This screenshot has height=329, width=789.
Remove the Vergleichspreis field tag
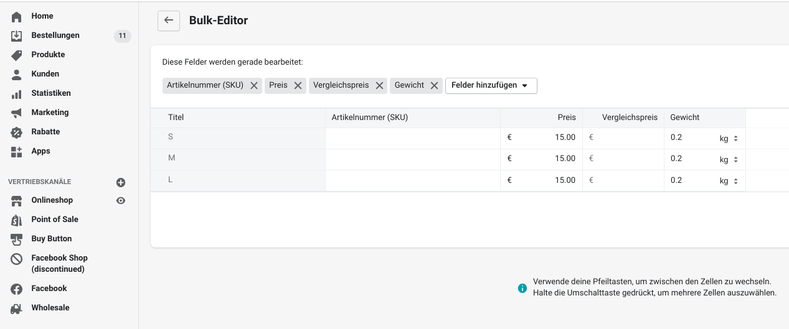click(x=379, y=86)
